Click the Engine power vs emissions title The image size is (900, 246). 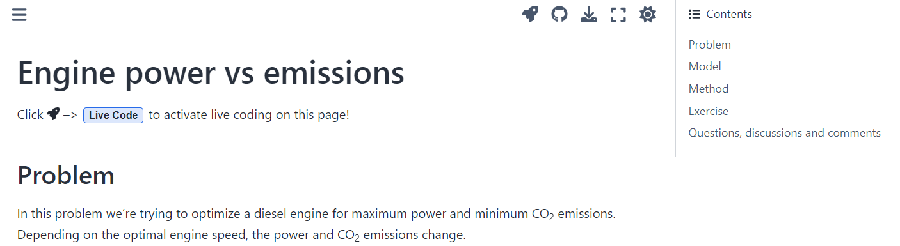211,72
